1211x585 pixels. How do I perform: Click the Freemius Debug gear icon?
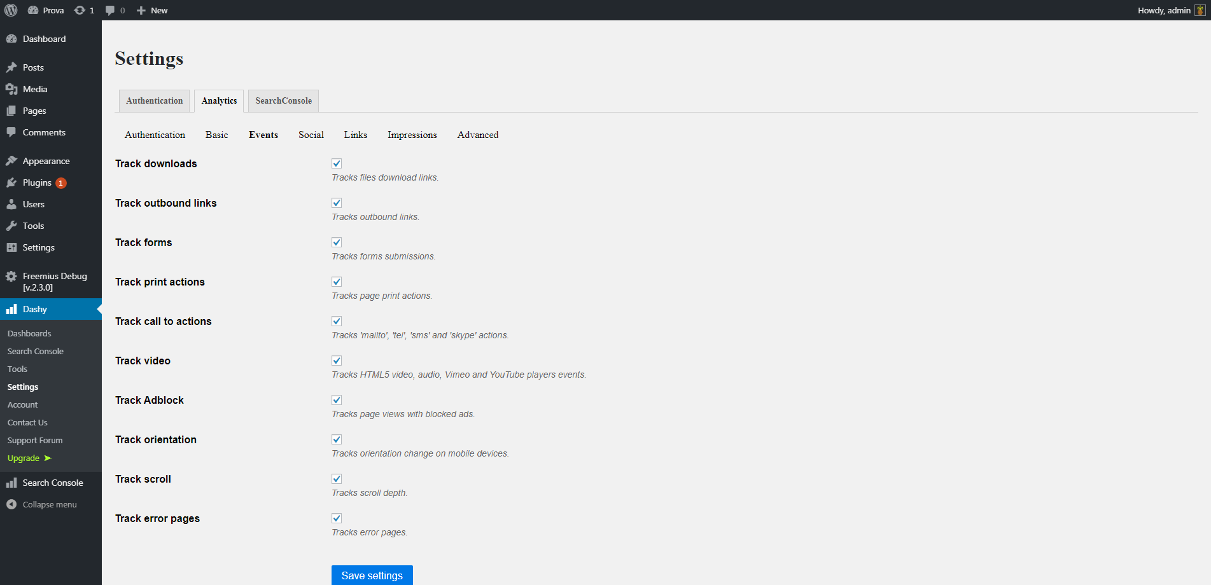[x=11, y=276]
